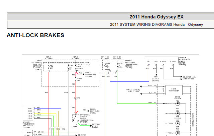Click the "CONTROL CIRCUITS" vertical label

193,120
